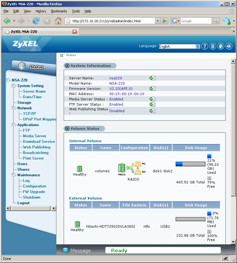
Task: Open the Server Name page in the tree
Action: tap(34, 91)
